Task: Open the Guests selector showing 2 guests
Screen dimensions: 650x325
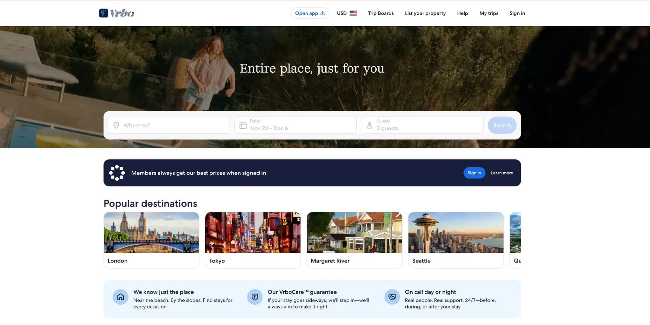Action: point(422,125)
